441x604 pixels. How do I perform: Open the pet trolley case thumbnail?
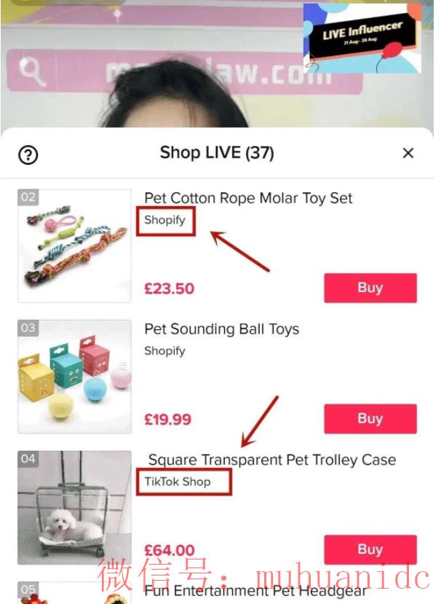[74, 507]
